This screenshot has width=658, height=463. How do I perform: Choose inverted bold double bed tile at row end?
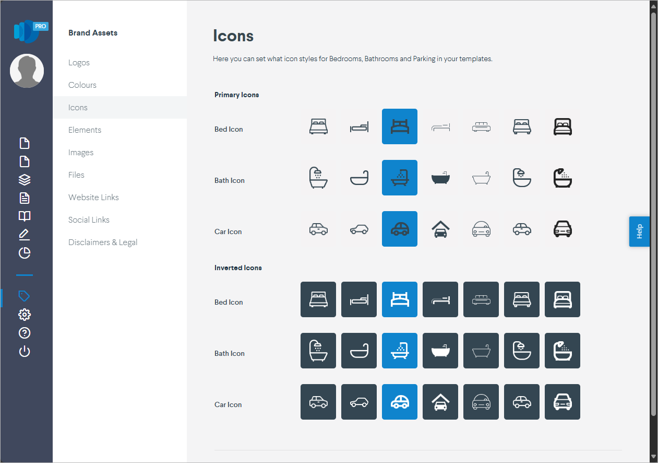[x=563, y=299]
